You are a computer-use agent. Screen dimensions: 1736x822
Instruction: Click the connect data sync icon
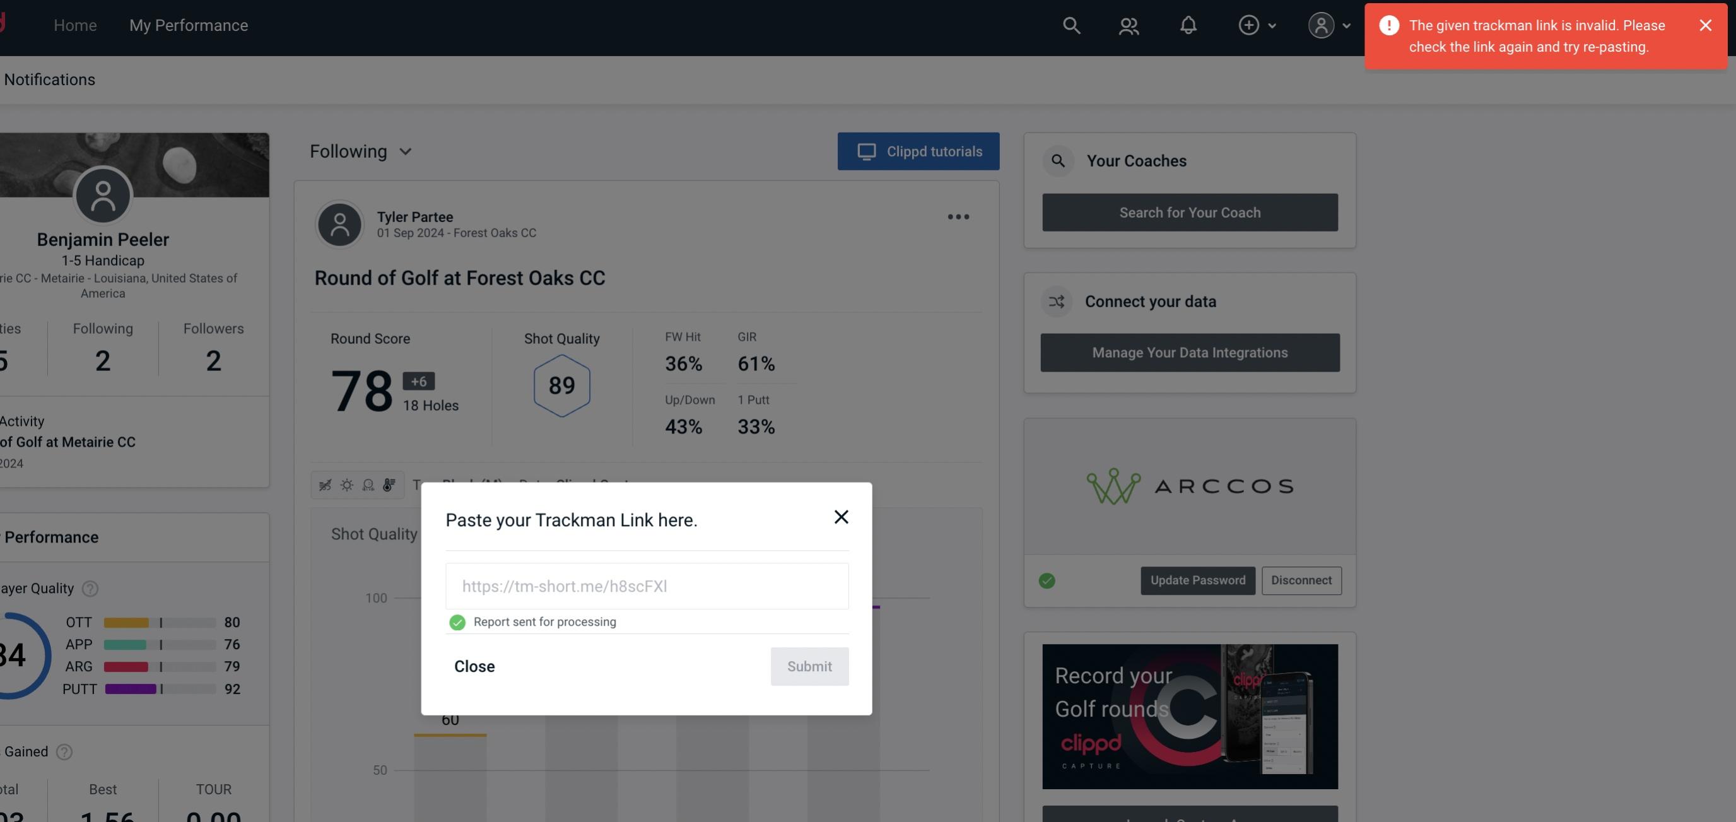point(1059,302)
